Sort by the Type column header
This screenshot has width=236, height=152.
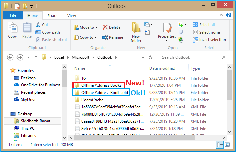coord(195,68)
